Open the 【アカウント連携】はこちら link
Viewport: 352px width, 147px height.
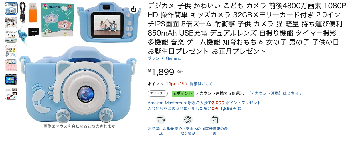[x=274, y=93]
